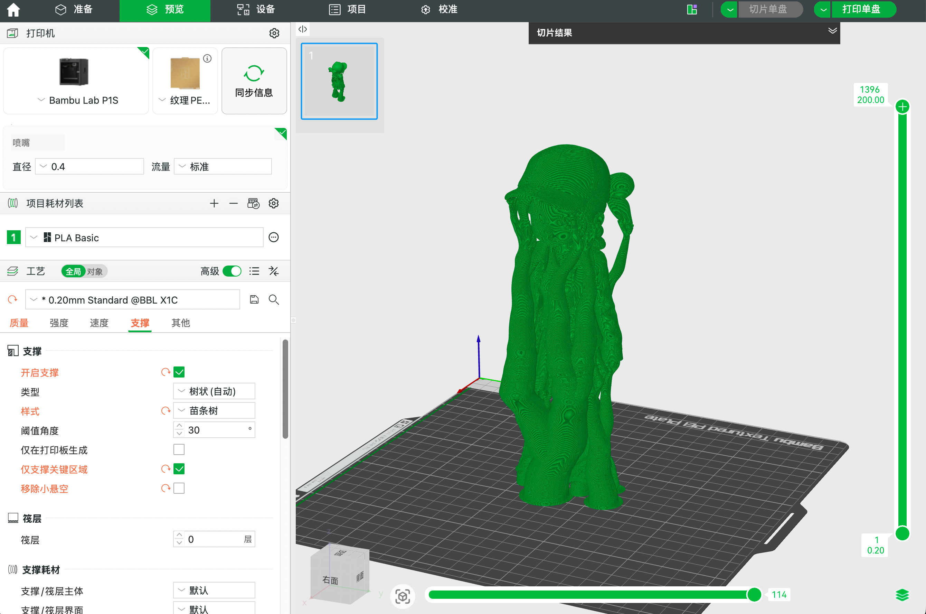This screenshot has height=614, width=926.
Task: Toggle the 高级 advanced switch
Action: [x=232, y=271]
